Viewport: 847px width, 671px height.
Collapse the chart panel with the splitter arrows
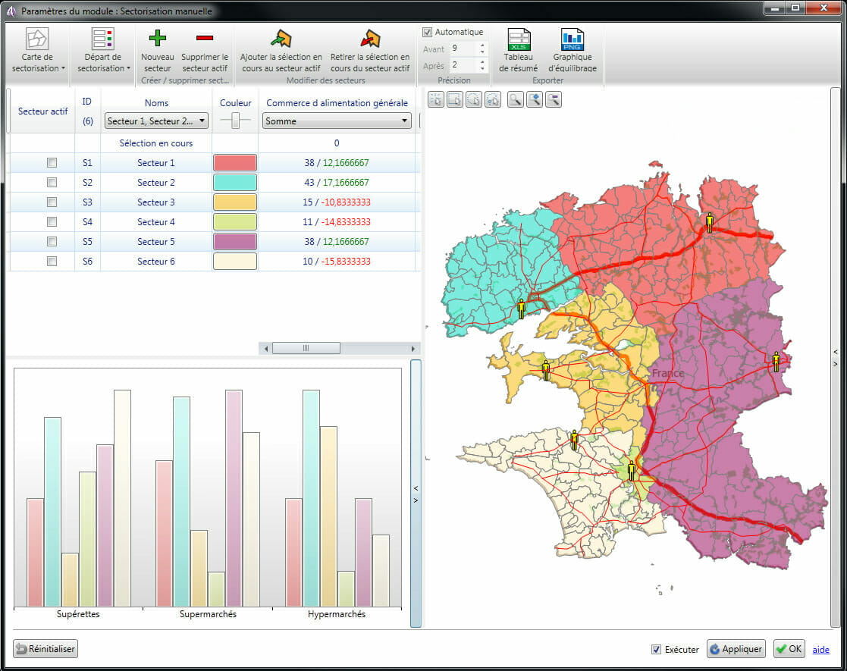(416, 494)
